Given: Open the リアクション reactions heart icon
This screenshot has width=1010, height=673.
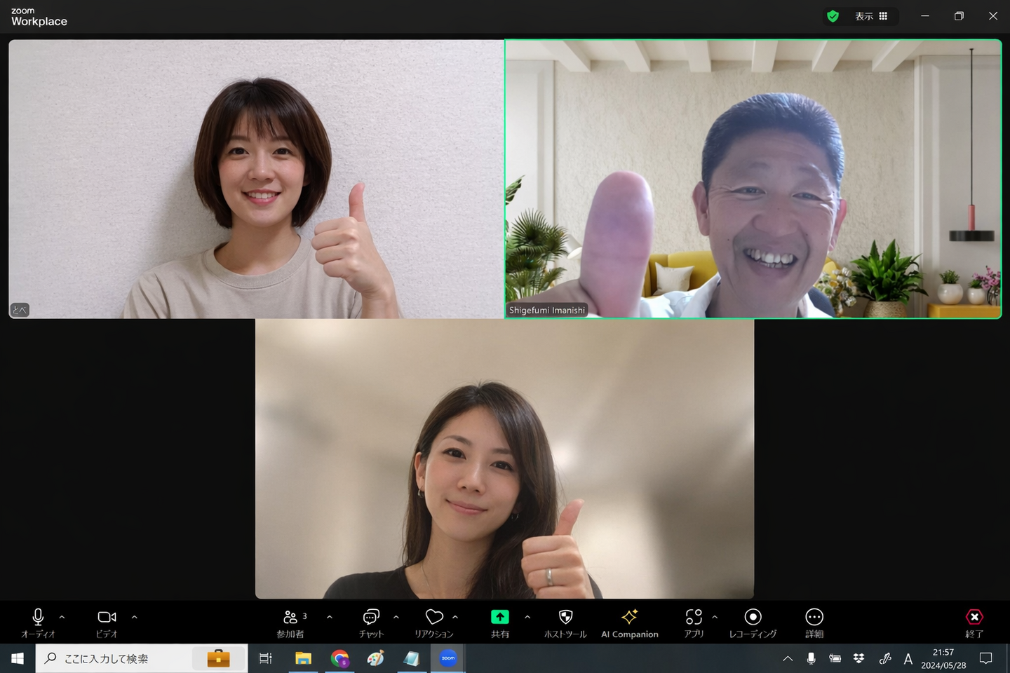Looking at the screenshot, I should click(434, 621).
